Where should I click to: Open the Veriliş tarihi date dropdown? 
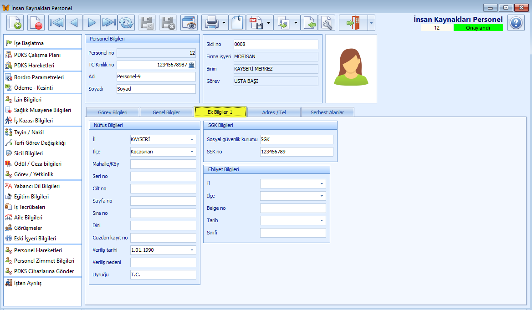pos(191,250)
